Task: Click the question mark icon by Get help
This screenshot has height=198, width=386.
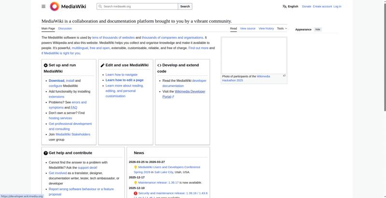Action: pyautogui.click(x=46, y=153)
